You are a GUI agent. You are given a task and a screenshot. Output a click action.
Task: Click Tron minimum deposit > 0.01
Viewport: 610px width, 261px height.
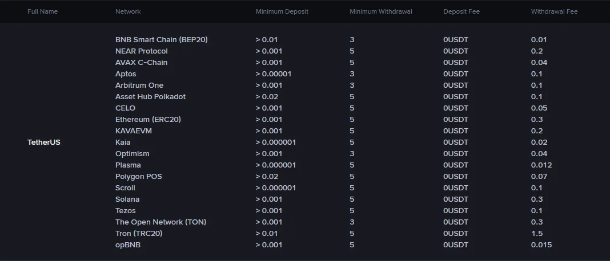[x=267, y=234]
